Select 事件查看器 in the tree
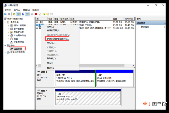This screenshot has width=169, height=113. tap(19, 29)
